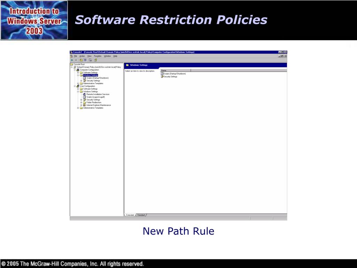This screenshot has height=268, width=357.
Task: Click the Default Domain Policy icon in tree
Action: tap(75, 67)
